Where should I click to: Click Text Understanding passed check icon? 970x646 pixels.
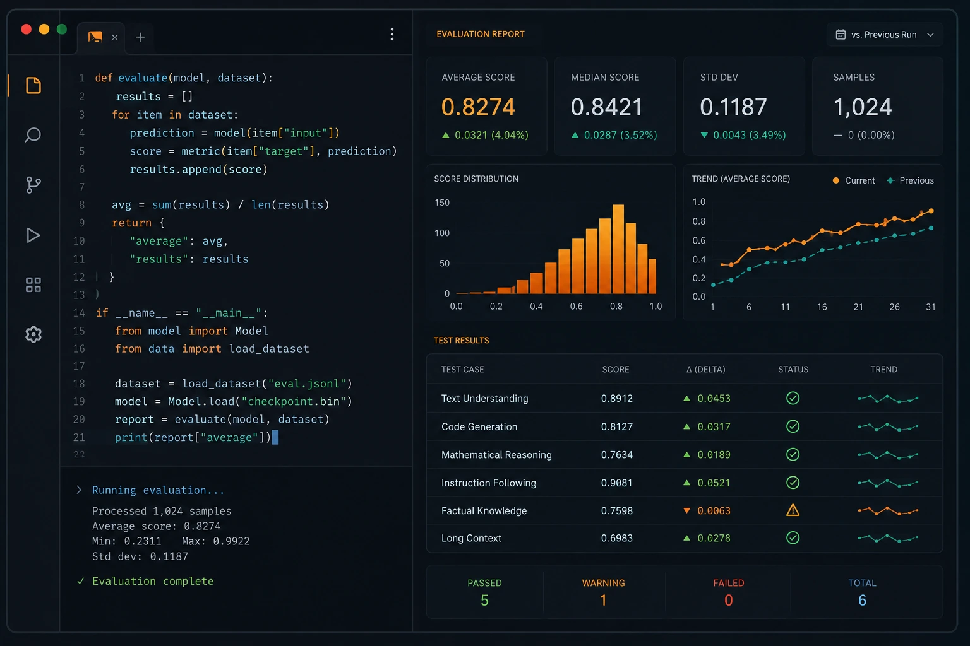point(793,398)
